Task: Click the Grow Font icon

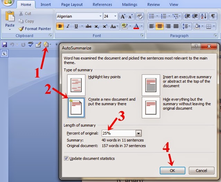Action: point(123,16)
